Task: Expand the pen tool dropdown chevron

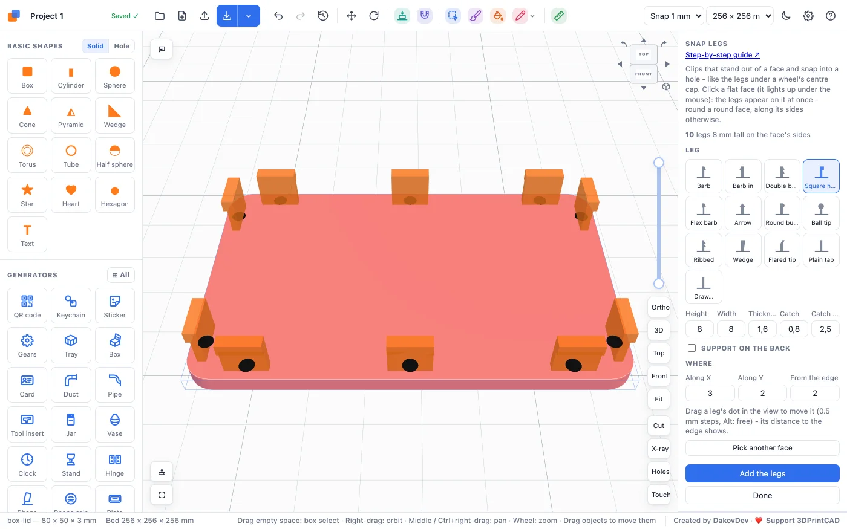Action: point(532,16)
